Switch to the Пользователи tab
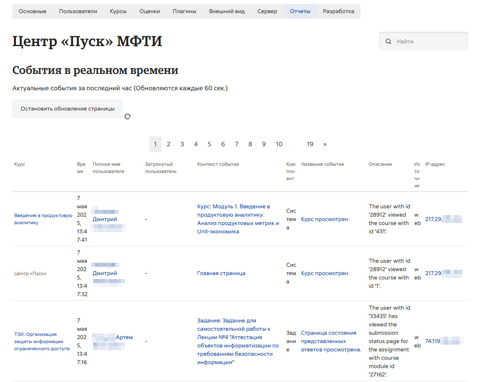The height and width of the screenshot is (382, 478). click(78, 11)
